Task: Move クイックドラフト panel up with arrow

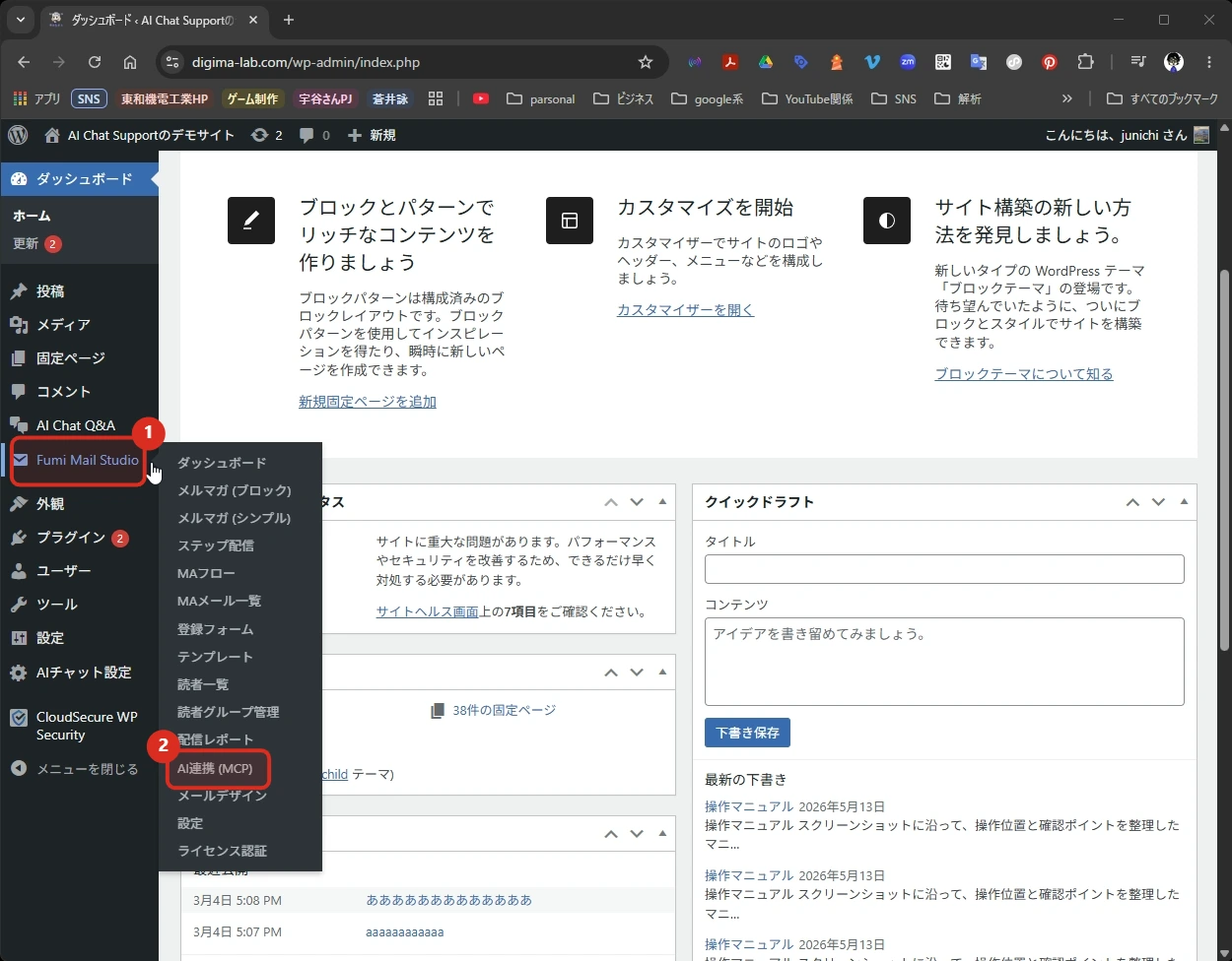Action: tap(1132, 502)
